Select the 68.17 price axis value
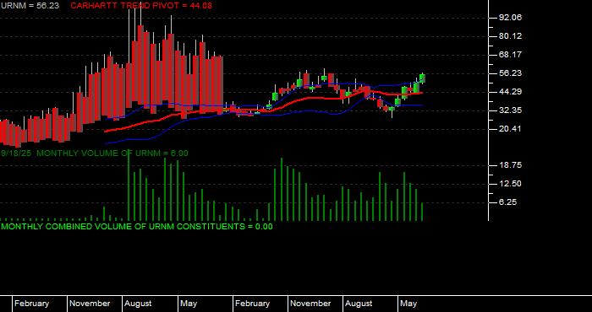 click(511, 55)
